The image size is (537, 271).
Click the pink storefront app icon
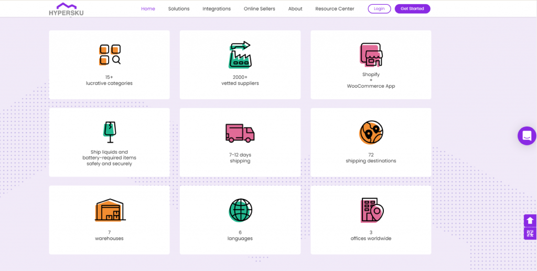pos(371,55)
